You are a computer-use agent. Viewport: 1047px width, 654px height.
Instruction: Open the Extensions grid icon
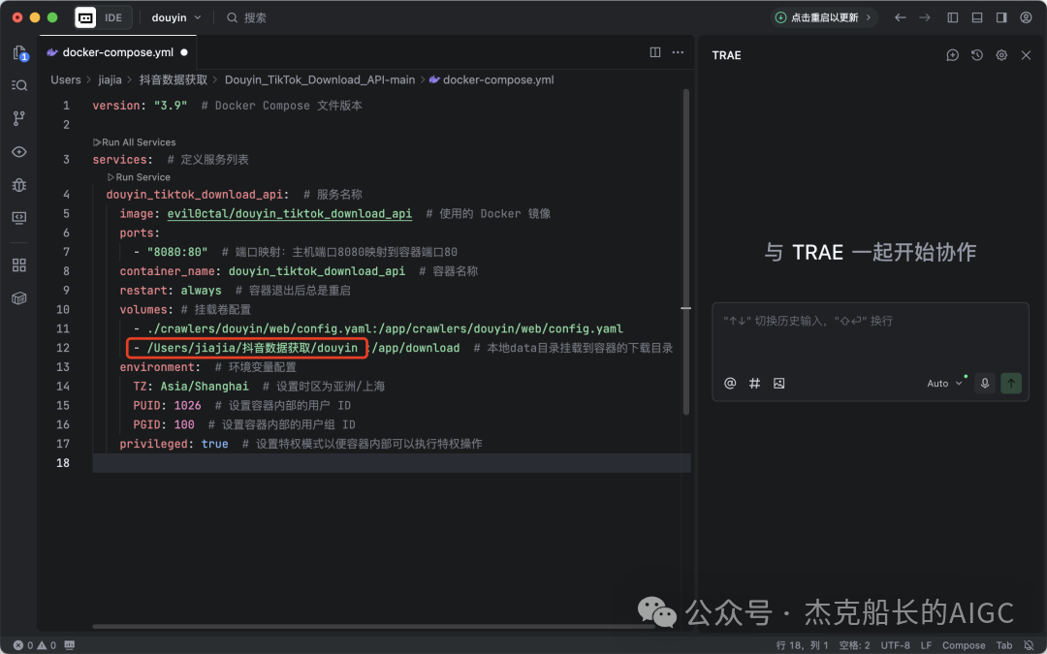pos(19,265)
